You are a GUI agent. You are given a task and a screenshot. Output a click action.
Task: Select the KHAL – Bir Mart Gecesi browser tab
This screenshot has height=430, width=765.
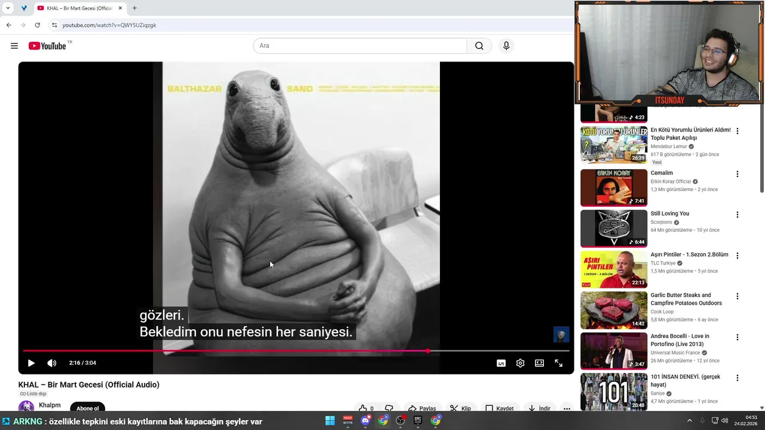(79, 8)
